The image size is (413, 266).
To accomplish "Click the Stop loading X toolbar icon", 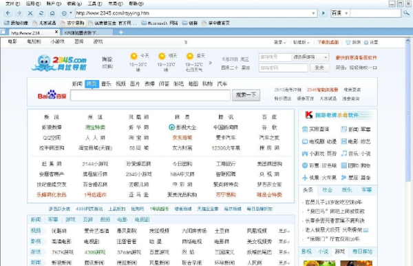I will pos(30,13).
